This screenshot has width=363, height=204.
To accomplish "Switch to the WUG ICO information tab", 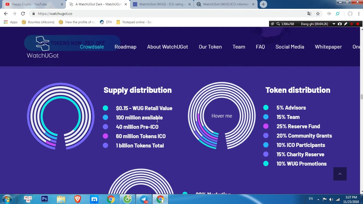I will 225,4.
